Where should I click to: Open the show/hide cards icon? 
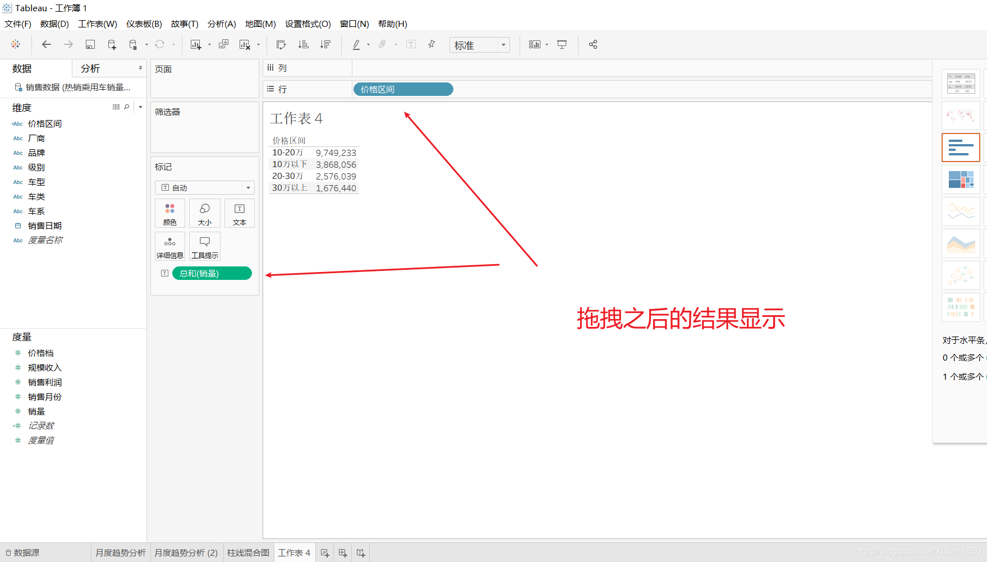pyautogui.click(x=535, y=44)
